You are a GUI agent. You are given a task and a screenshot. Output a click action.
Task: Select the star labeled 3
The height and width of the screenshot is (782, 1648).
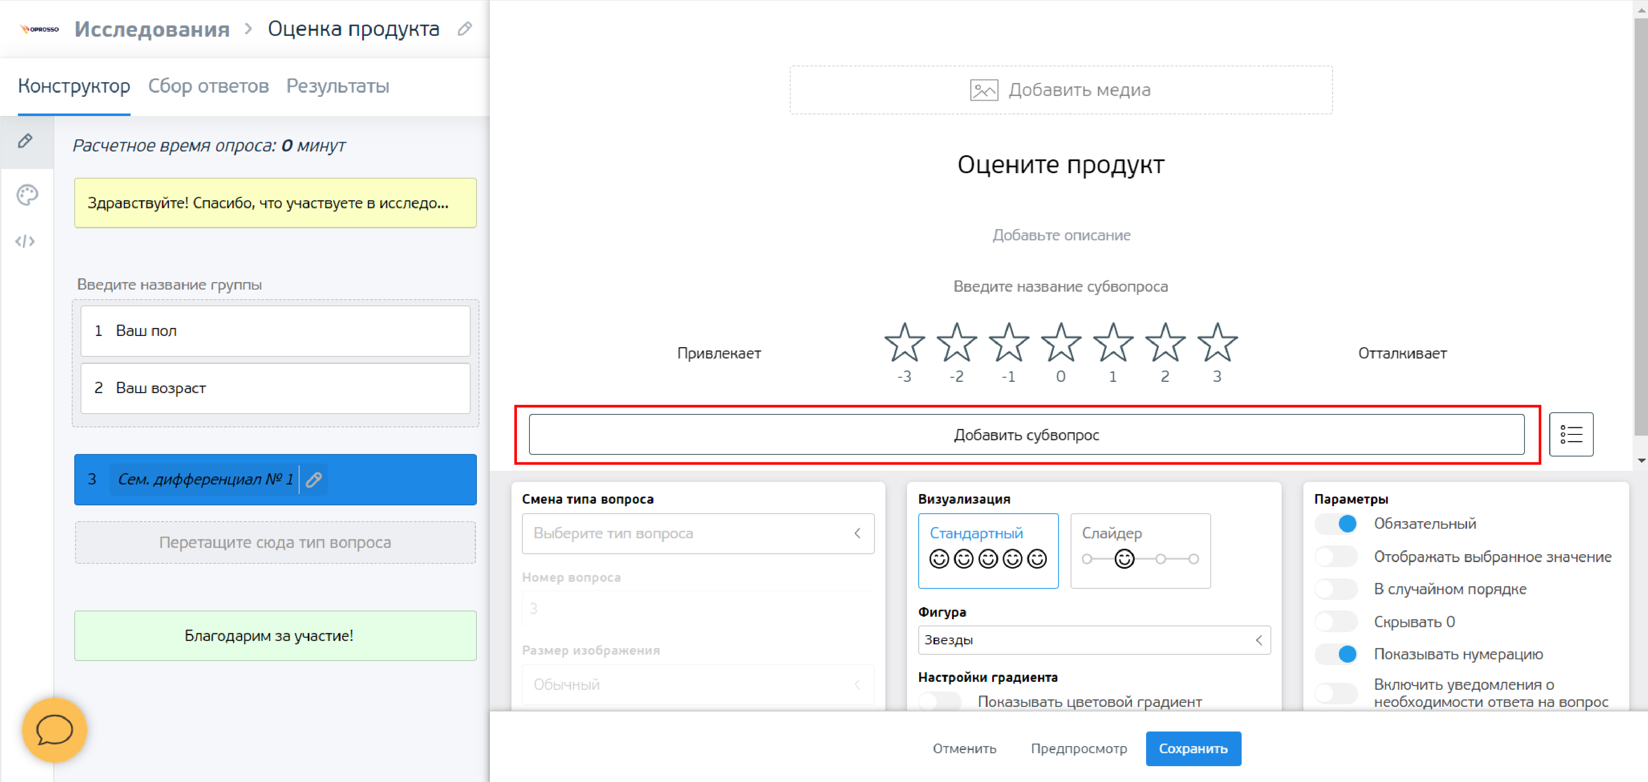(1217, 343)
